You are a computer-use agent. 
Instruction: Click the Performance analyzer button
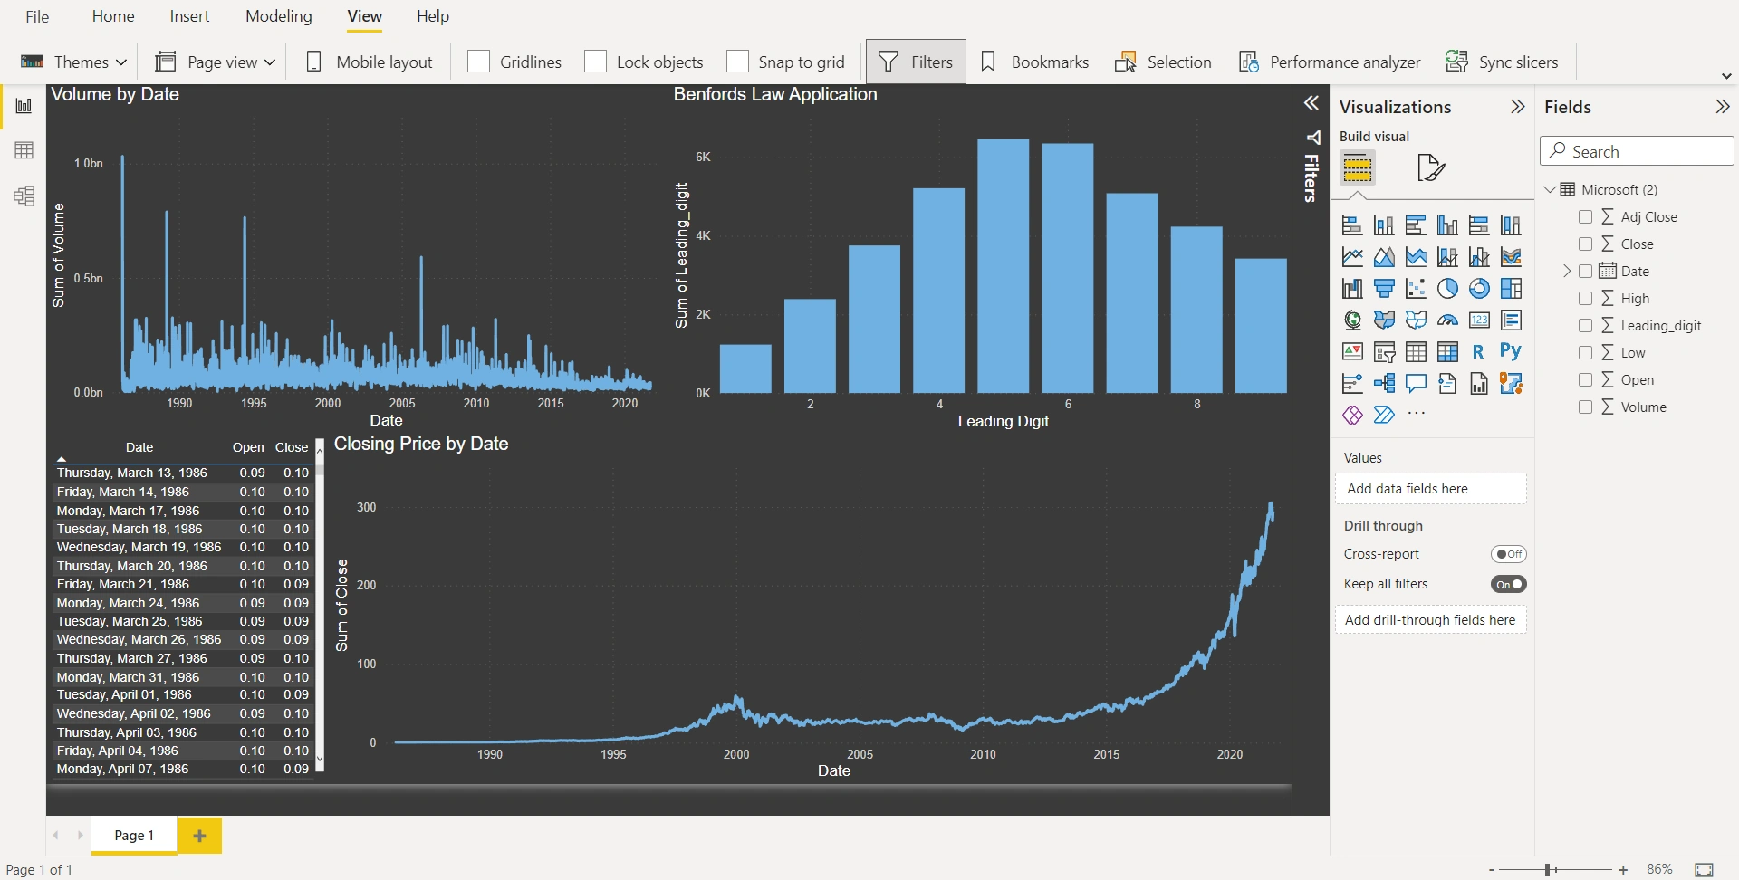[1330, 62]
